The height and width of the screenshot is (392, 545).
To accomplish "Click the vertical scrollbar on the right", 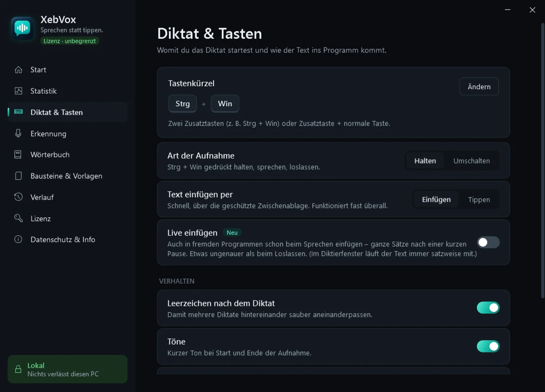I will pyautogui.click(x=542, y=160).
